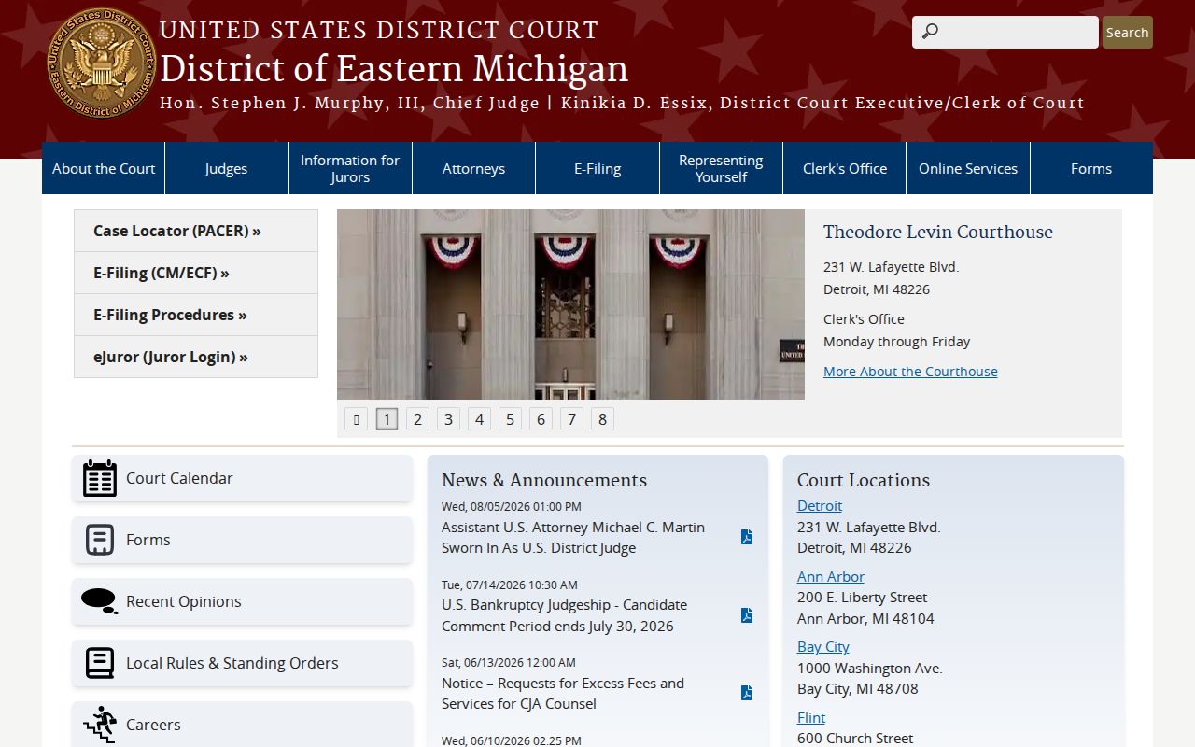This screenshot has height=747, width=1195.
Task: Go to slide 5 of slideshow
Action: coord(510,419)
